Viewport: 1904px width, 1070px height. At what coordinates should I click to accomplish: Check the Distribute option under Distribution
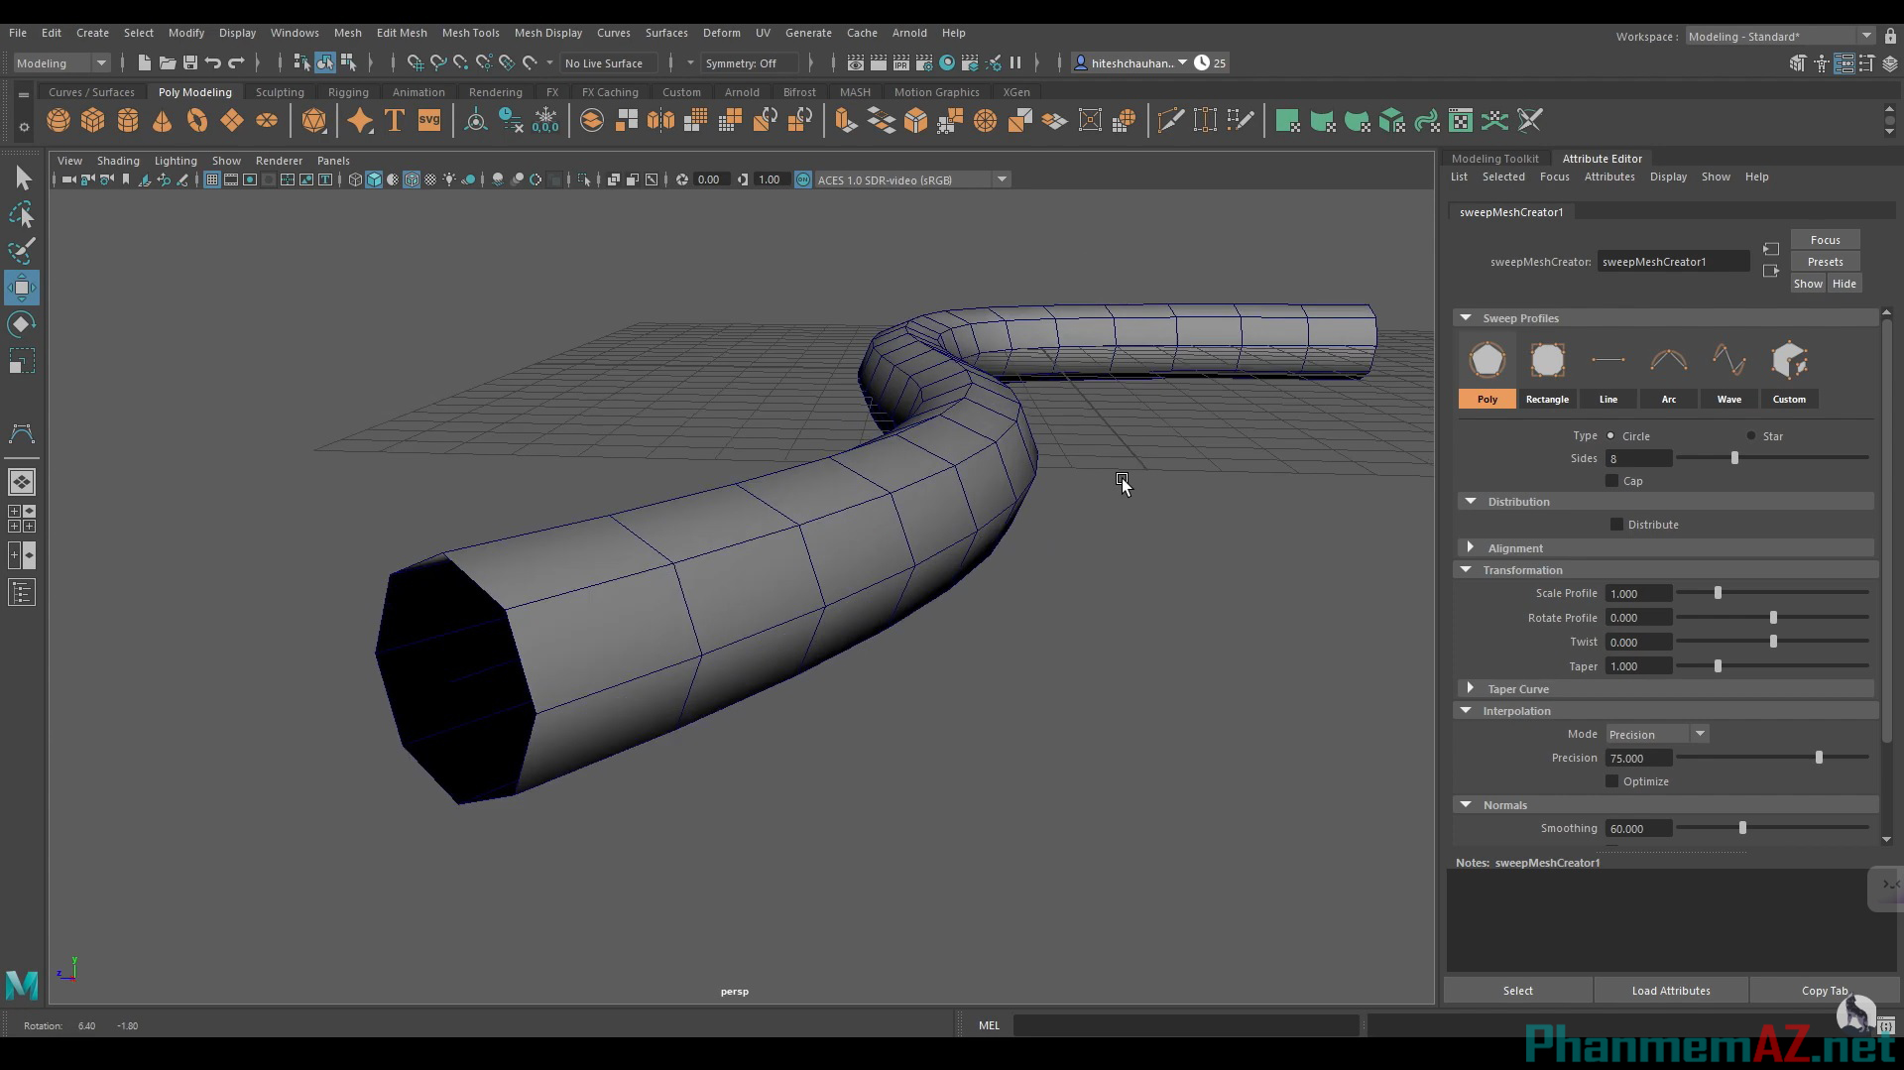coord(1616,524)
